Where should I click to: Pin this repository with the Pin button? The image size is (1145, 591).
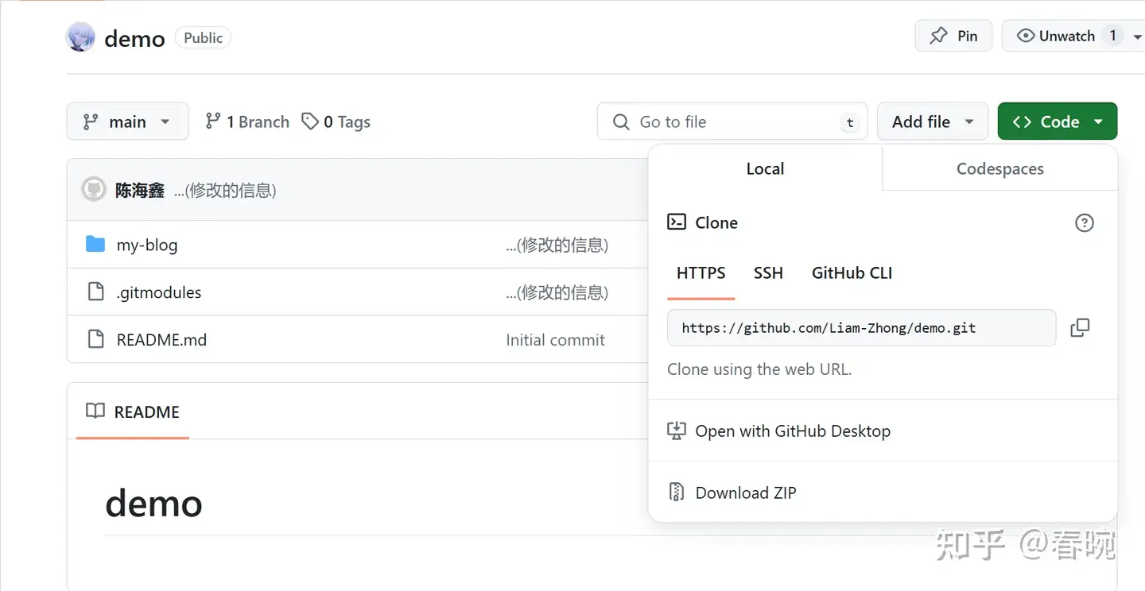pyautogui.click(x=953, y=36)
